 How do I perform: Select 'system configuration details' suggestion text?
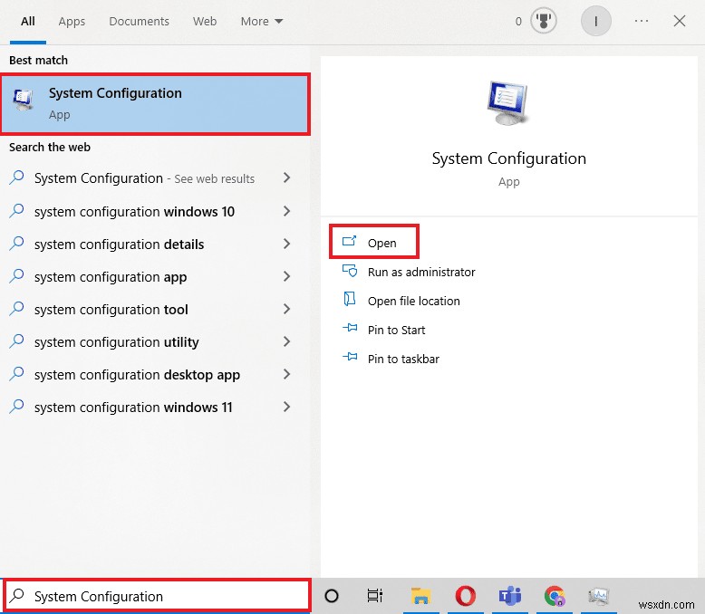click(119, 245)
